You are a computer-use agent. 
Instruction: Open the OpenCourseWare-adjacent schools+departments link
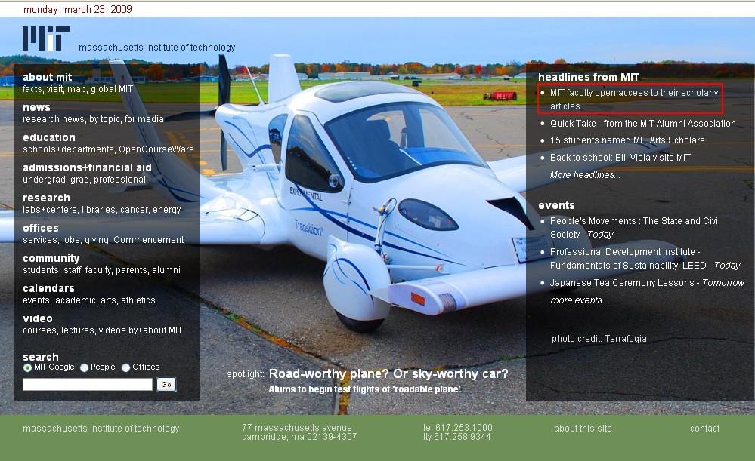pos(67,149)
